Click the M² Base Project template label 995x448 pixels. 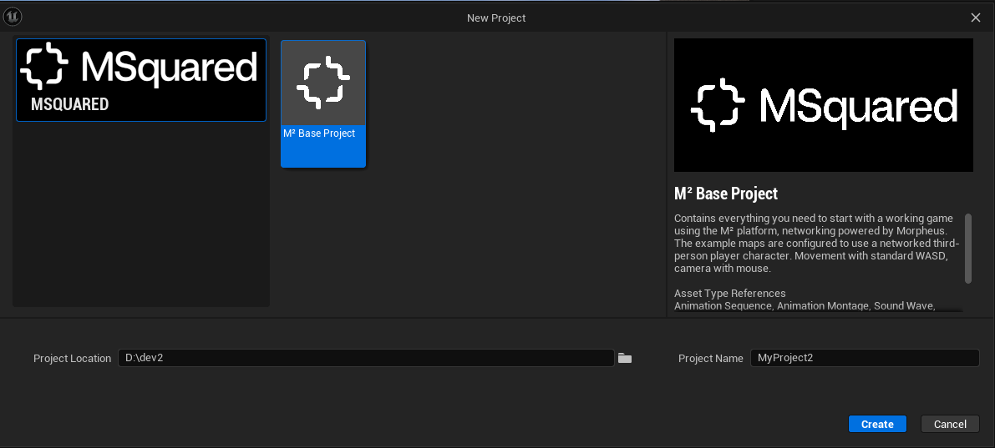319,133
